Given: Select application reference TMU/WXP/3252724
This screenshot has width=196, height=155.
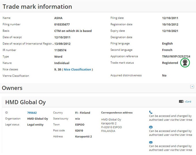Looking at the screenshot, I should 176,56.
